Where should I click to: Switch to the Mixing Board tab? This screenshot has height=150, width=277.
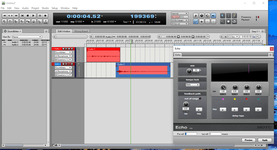(x=81, y=31)
